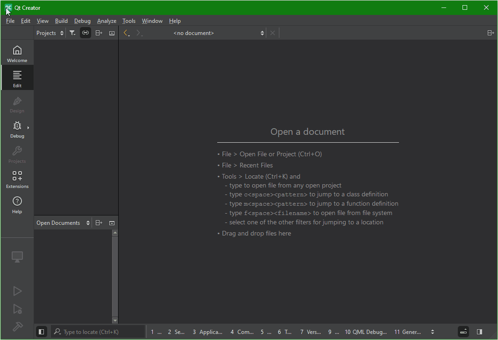
Task: Close the current document X icon
Action: pos(272,33)
